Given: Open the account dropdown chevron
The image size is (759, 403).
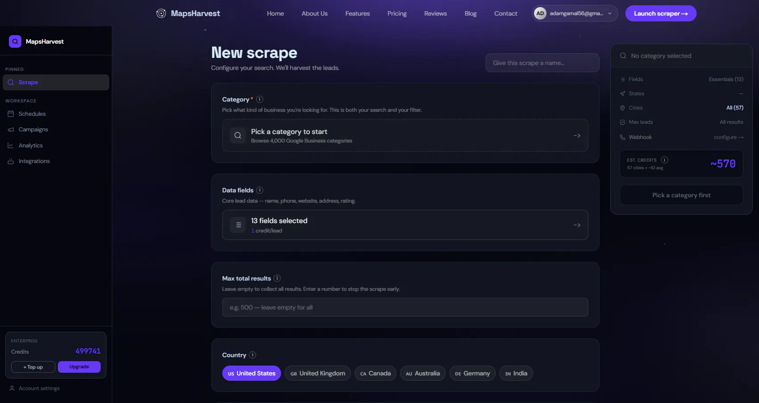Looking at the screenshot, I should pyautogui.click(x=610, y=13).
